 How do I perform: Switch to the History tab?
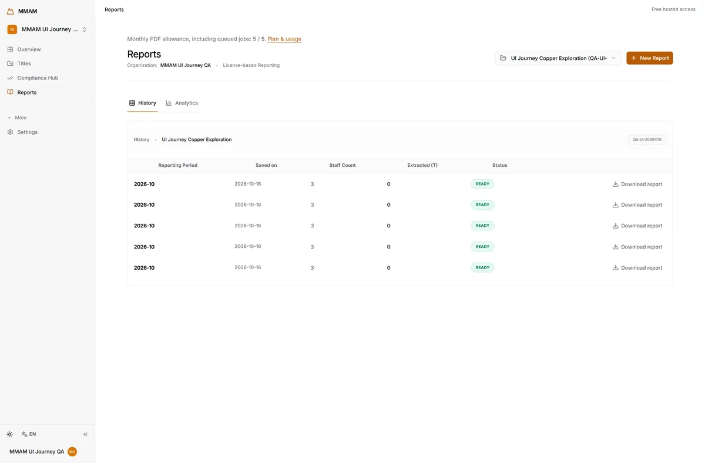tap(143, 103)
